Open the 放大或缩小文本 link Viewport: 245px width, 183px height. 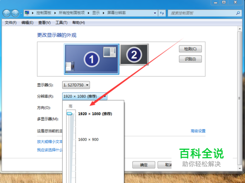click(49, 141)
